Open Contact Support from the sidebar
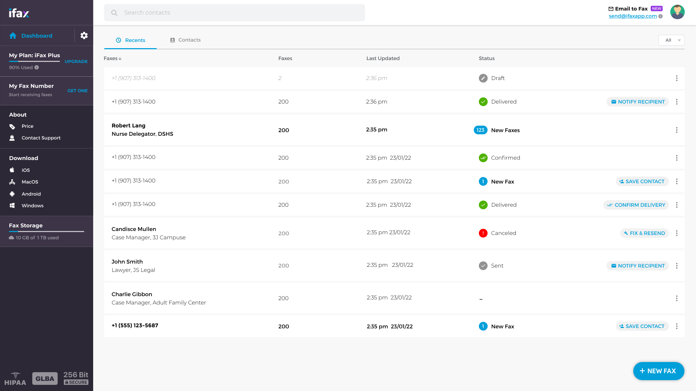The height and width of the screenshot is (391, 696). [41, 138]
